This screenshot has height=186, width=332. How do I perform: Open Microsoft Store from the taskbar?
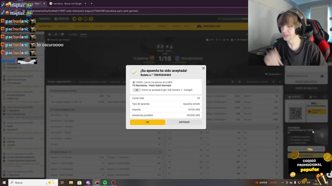click(79, 183)
